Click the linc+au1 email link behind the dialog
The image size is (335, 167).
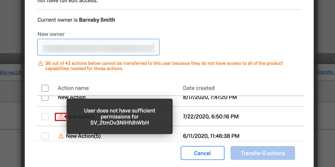(11, 72)
